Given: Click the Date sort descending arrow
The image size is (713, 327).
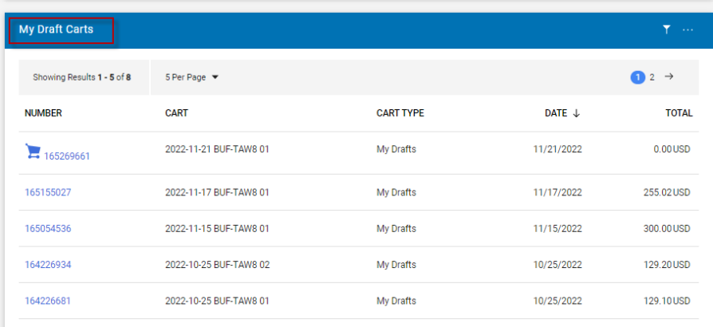Looking at the screenshot, I should coord(576,113).
